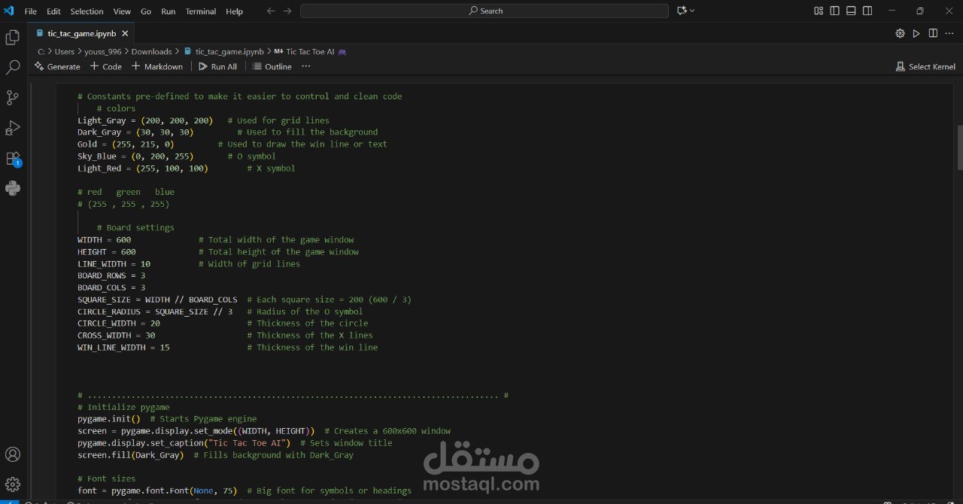Open notebook settings gear in editor toolbar
This screenshot has width=963, height=504.
[x=900, y=33]
